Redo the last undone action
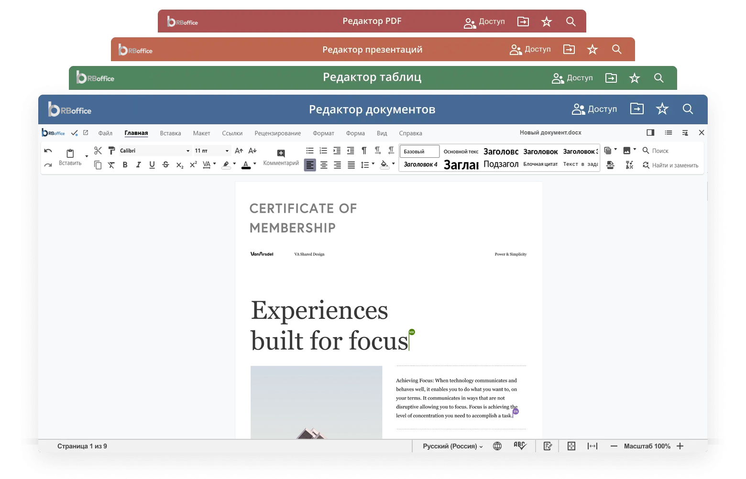 tap(48, 165)
